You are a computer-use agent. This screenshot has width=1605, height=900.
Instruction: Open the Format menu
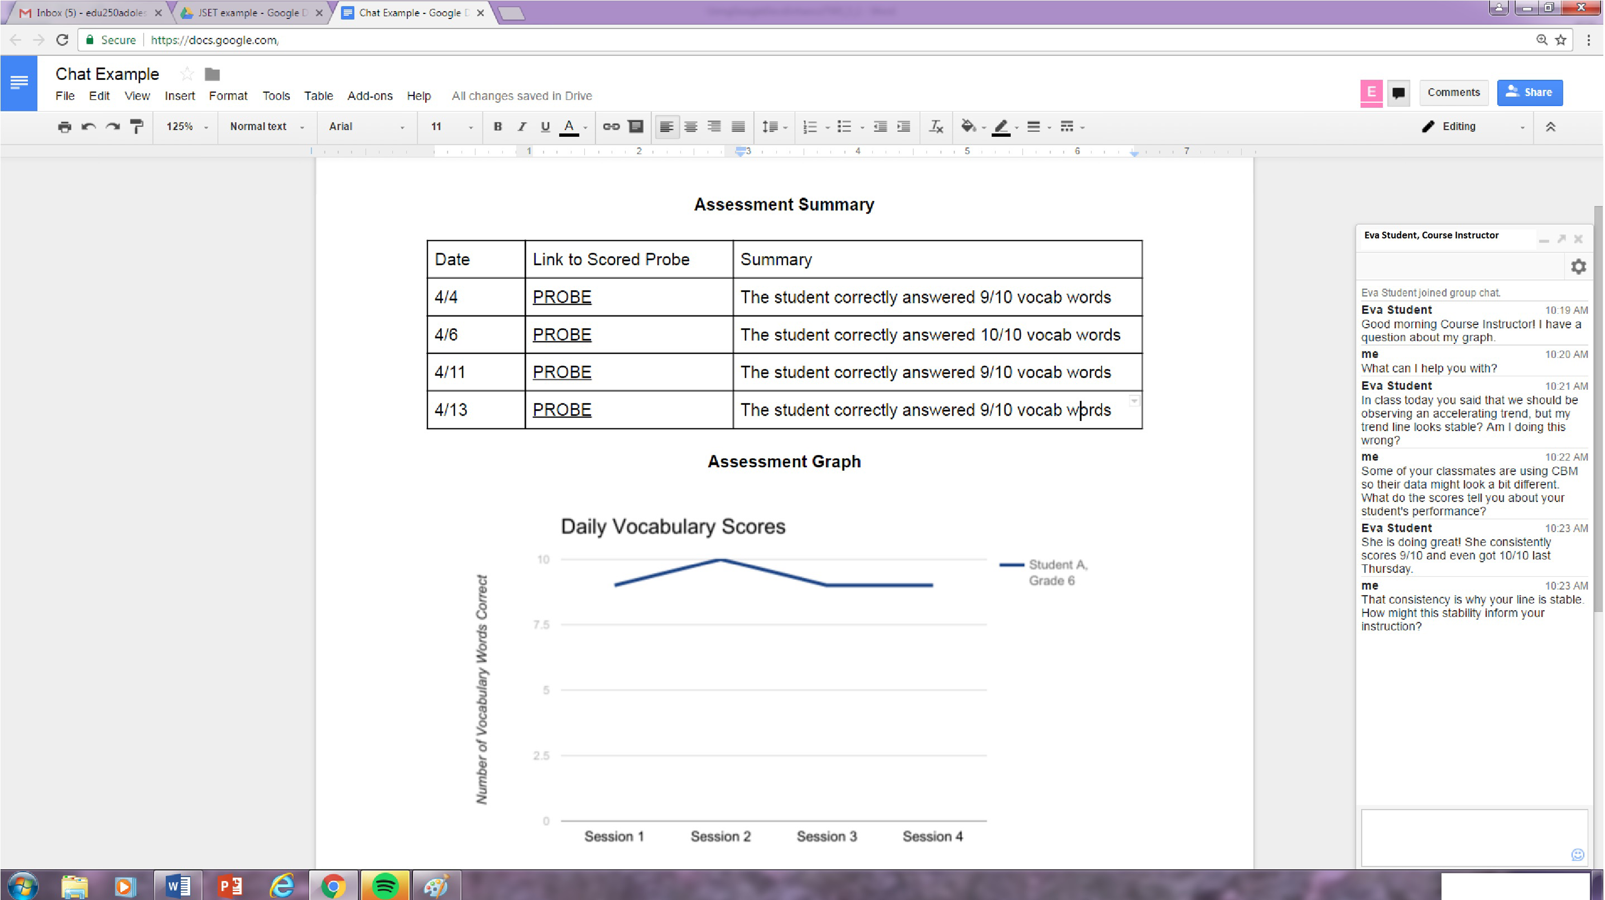(228, 96)
